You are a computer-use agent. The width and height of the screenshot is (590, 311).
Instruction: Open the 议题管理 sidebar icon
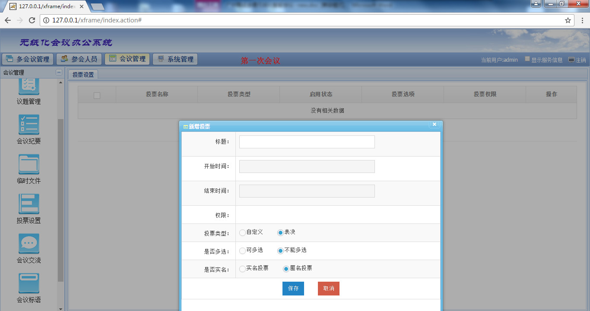[29, 86]
